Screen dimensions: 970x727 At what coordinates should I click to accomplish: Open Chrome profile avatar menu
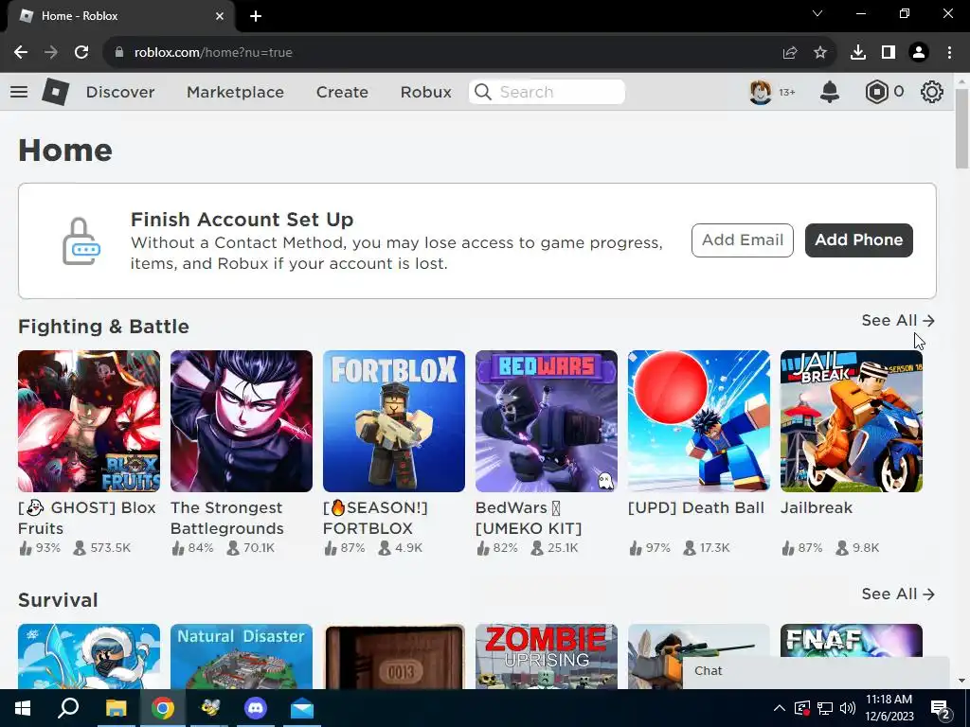tap(919, 53)
